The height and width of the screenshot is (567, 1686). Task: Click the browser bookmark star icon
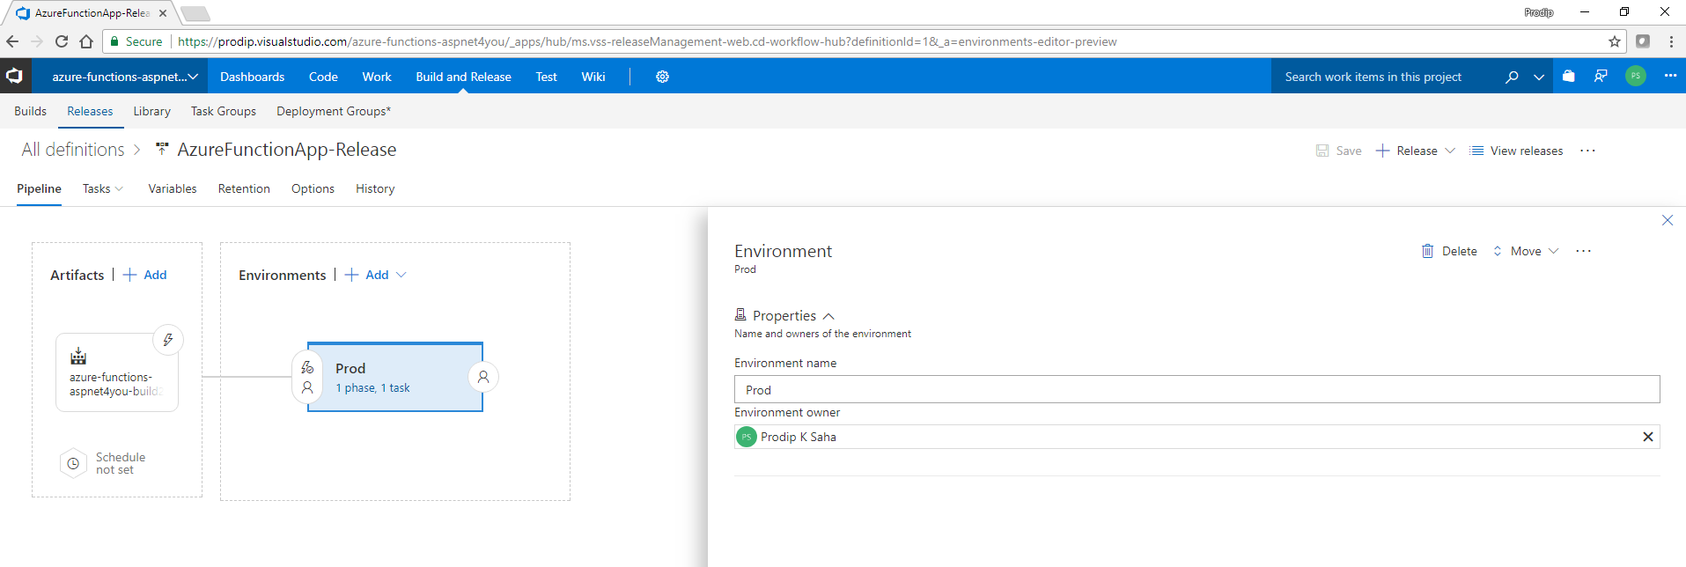click(1615, 41)
